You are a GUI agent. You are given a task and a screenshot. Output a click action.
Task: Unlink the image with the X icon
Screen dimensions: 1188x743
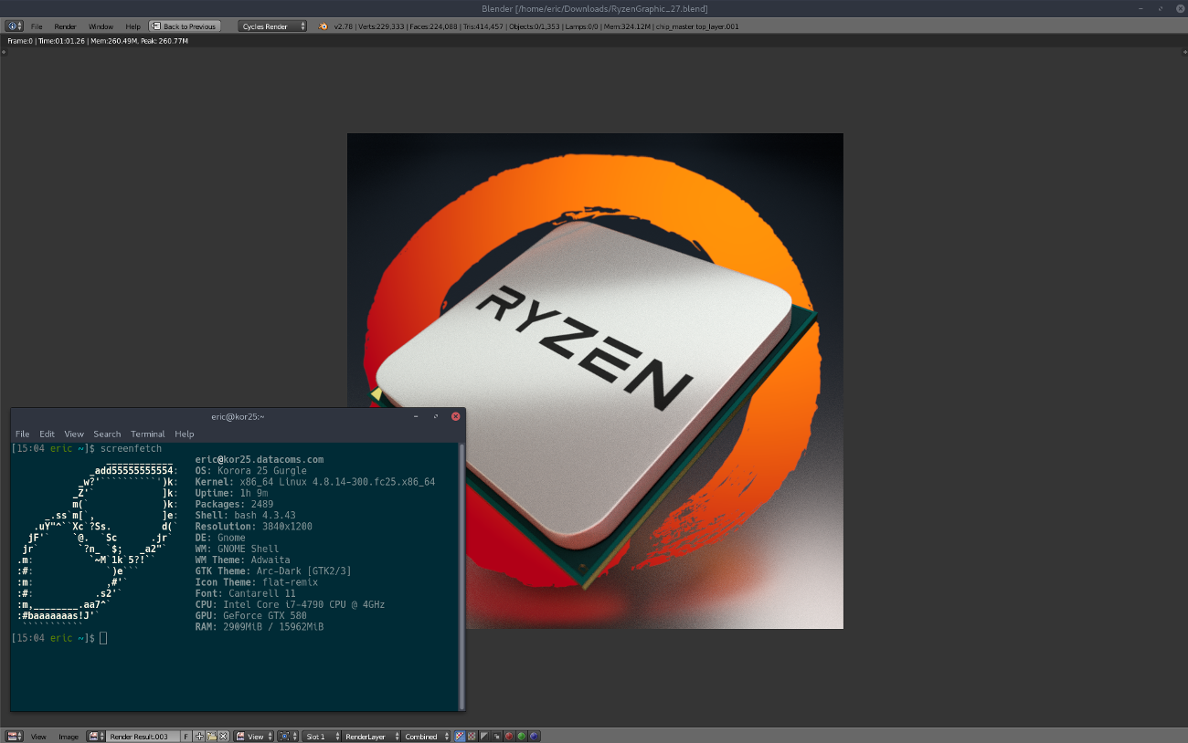coord(223,737)
